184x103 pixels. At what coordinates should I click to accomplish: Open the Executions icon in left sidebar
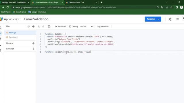click(x=1, y=45)
